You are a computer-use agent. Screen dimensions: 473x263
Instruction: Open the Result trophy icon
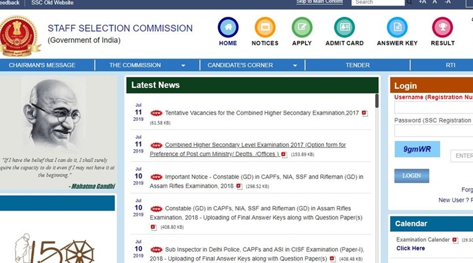point(442,27)
